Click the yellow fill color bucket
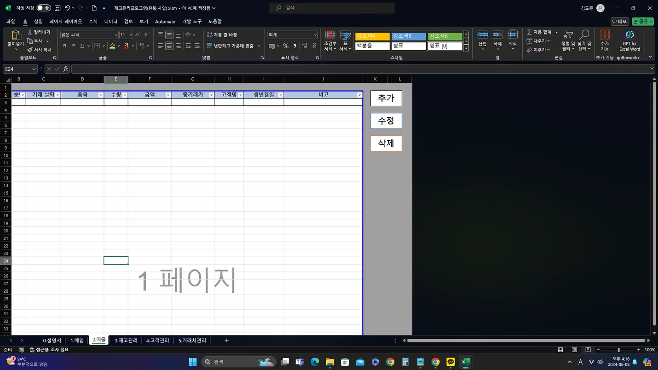Screen dimensions: 658x370 [x=112, y=46]
